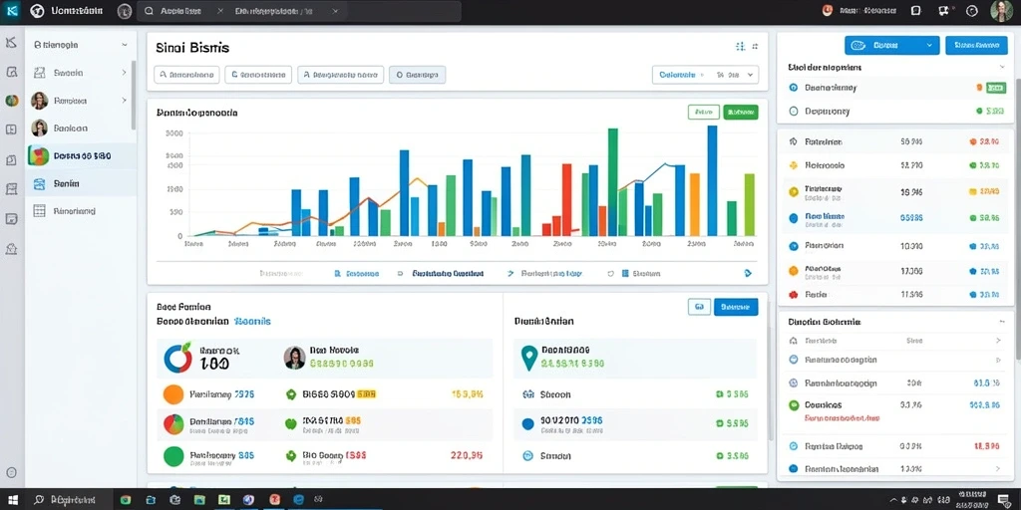Select the second radio circle in top-right panel list
Viewport: 1021px width, 510px height.
tap(793, 112)
